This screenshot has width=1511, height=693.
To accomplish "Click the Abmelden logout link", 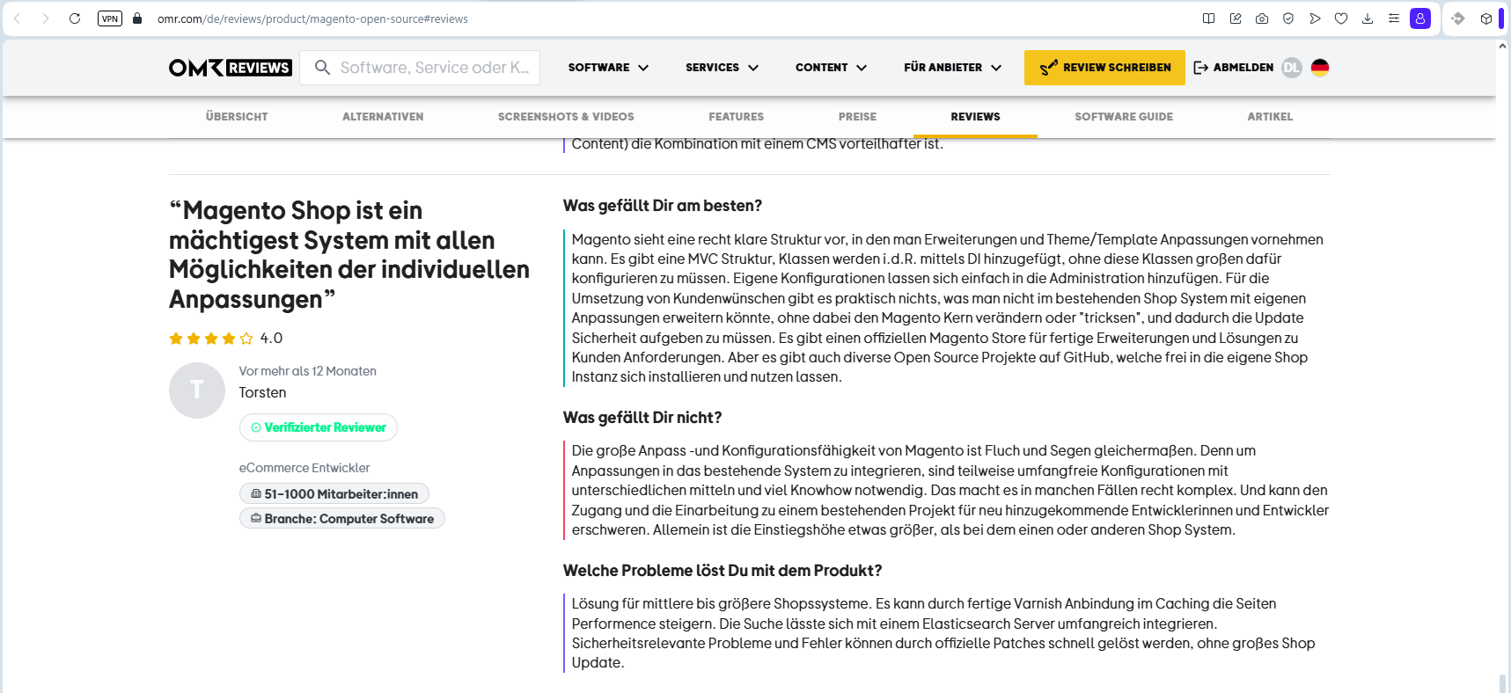I will coord(1234,68).
